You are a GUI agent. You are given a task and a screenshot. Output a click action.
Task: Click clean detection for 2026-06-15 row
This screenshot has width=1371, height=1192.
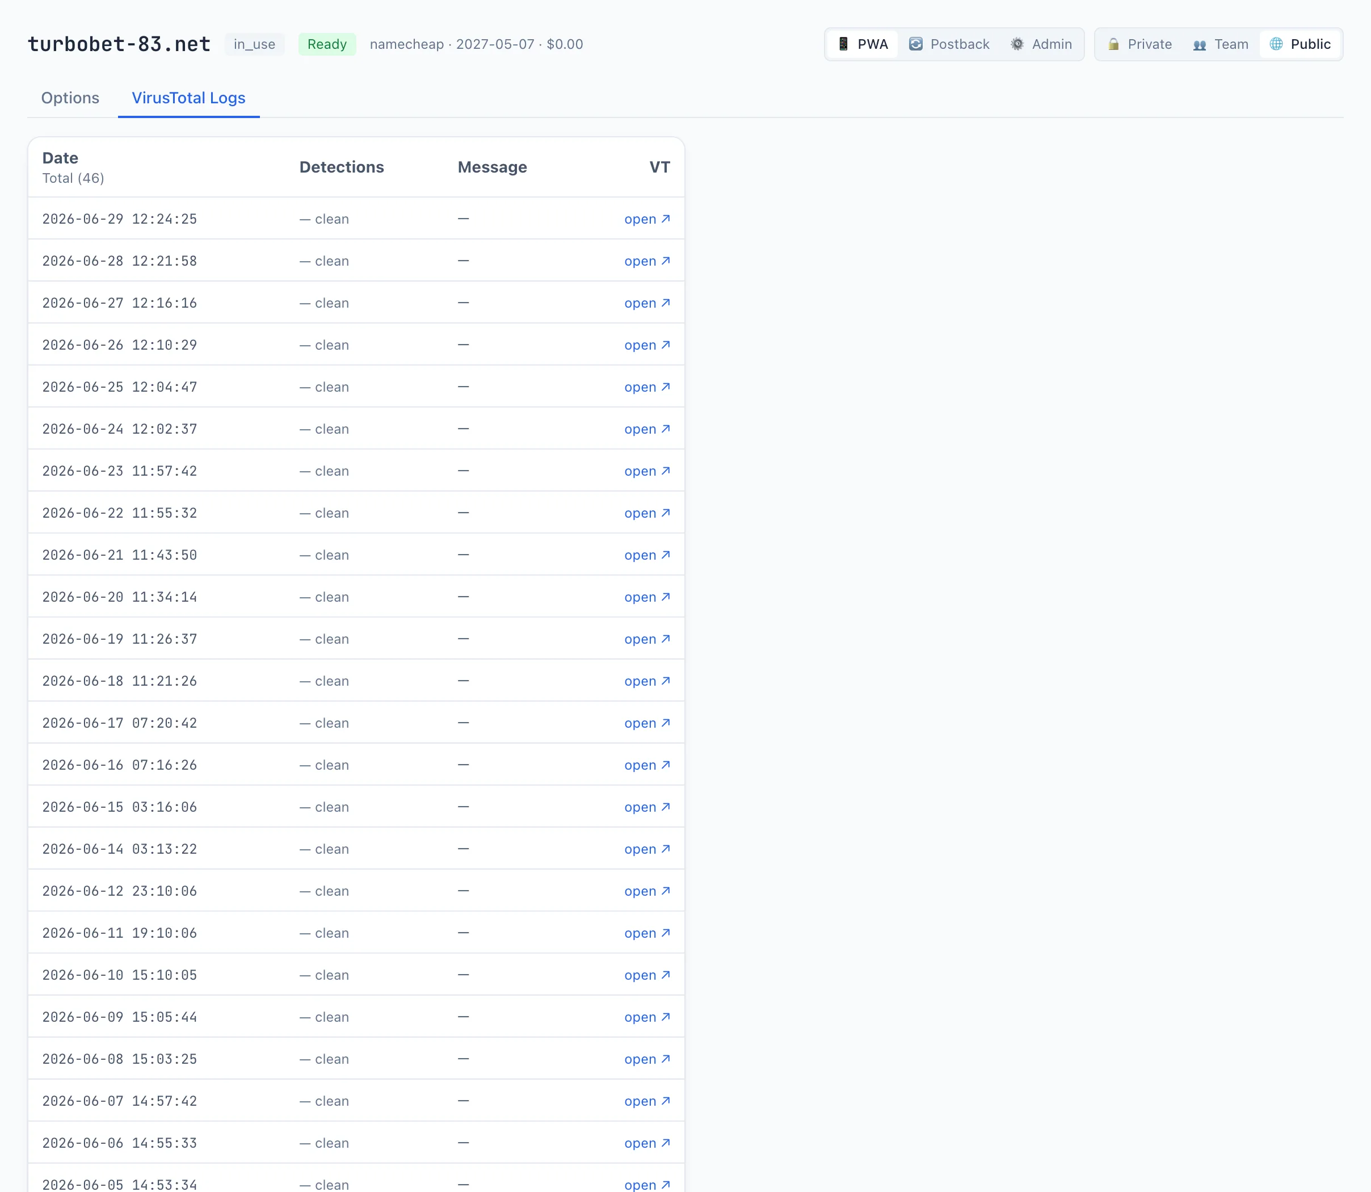coord(325,807)
